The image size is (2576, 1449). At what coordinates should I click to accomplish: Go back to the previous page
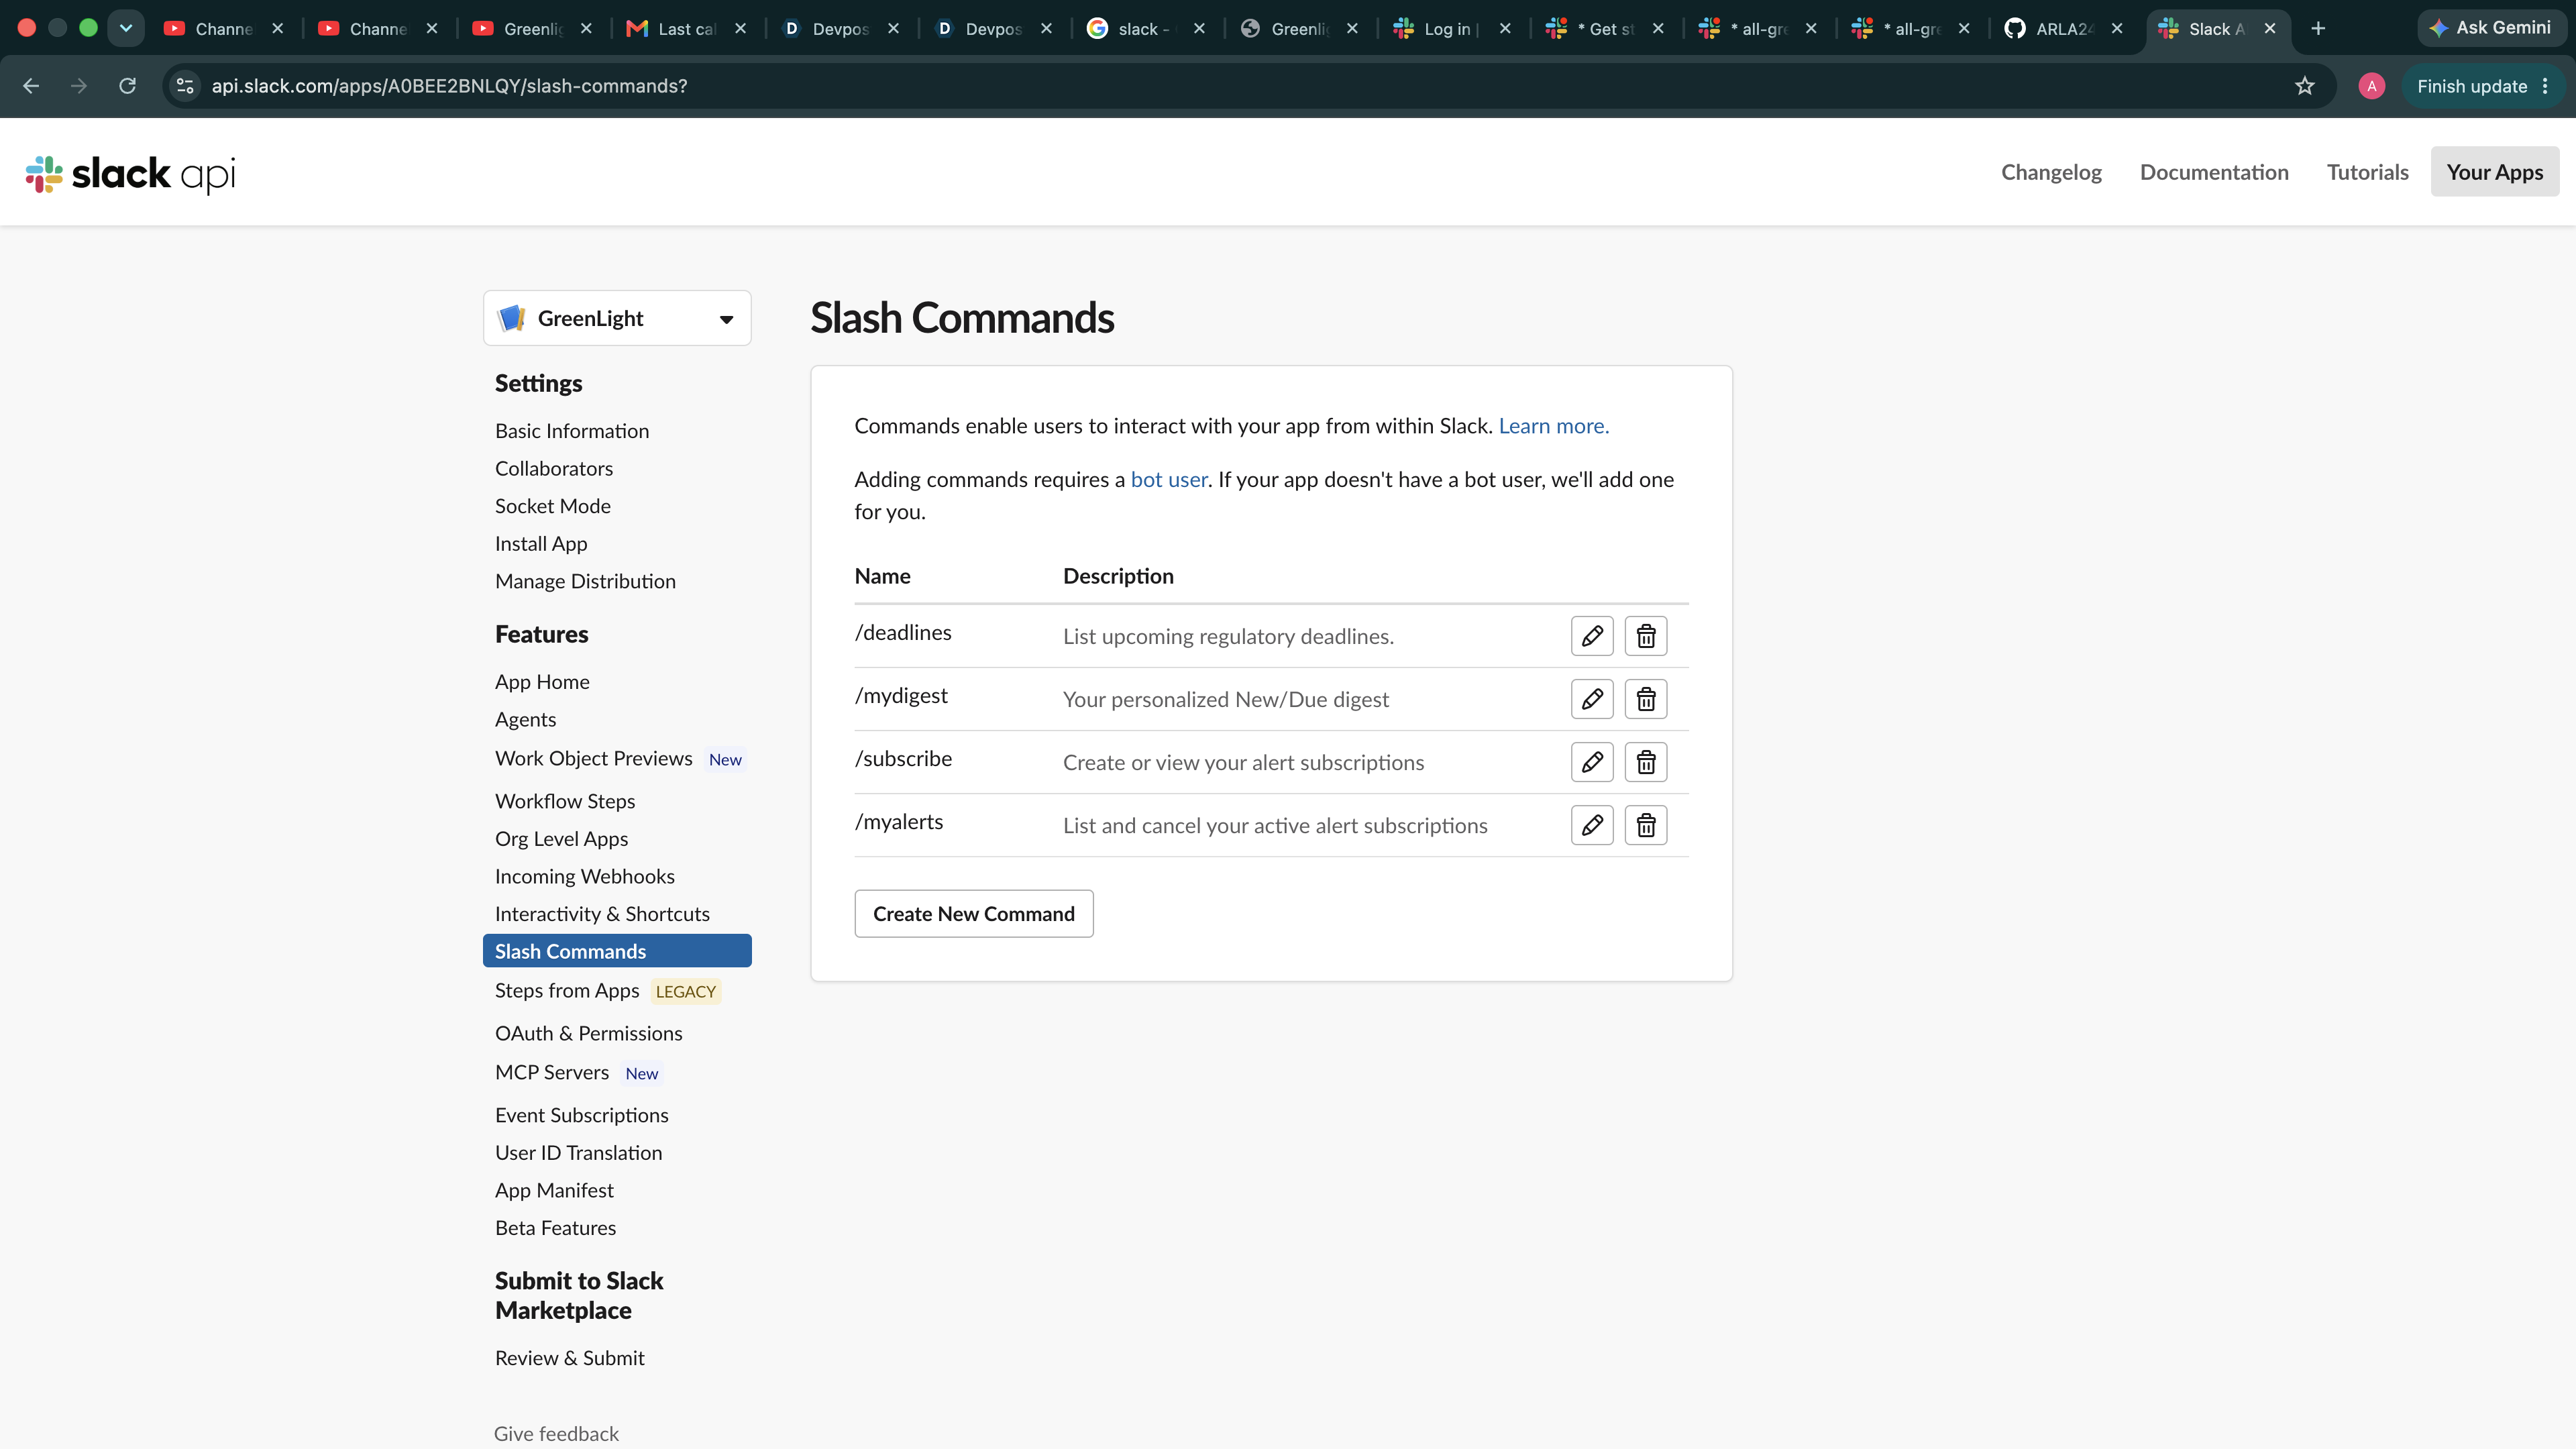click(31, 86)
